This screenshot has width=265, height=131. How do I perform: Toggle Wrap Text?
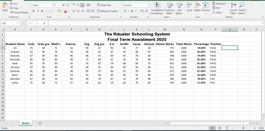tap(104, 5)
